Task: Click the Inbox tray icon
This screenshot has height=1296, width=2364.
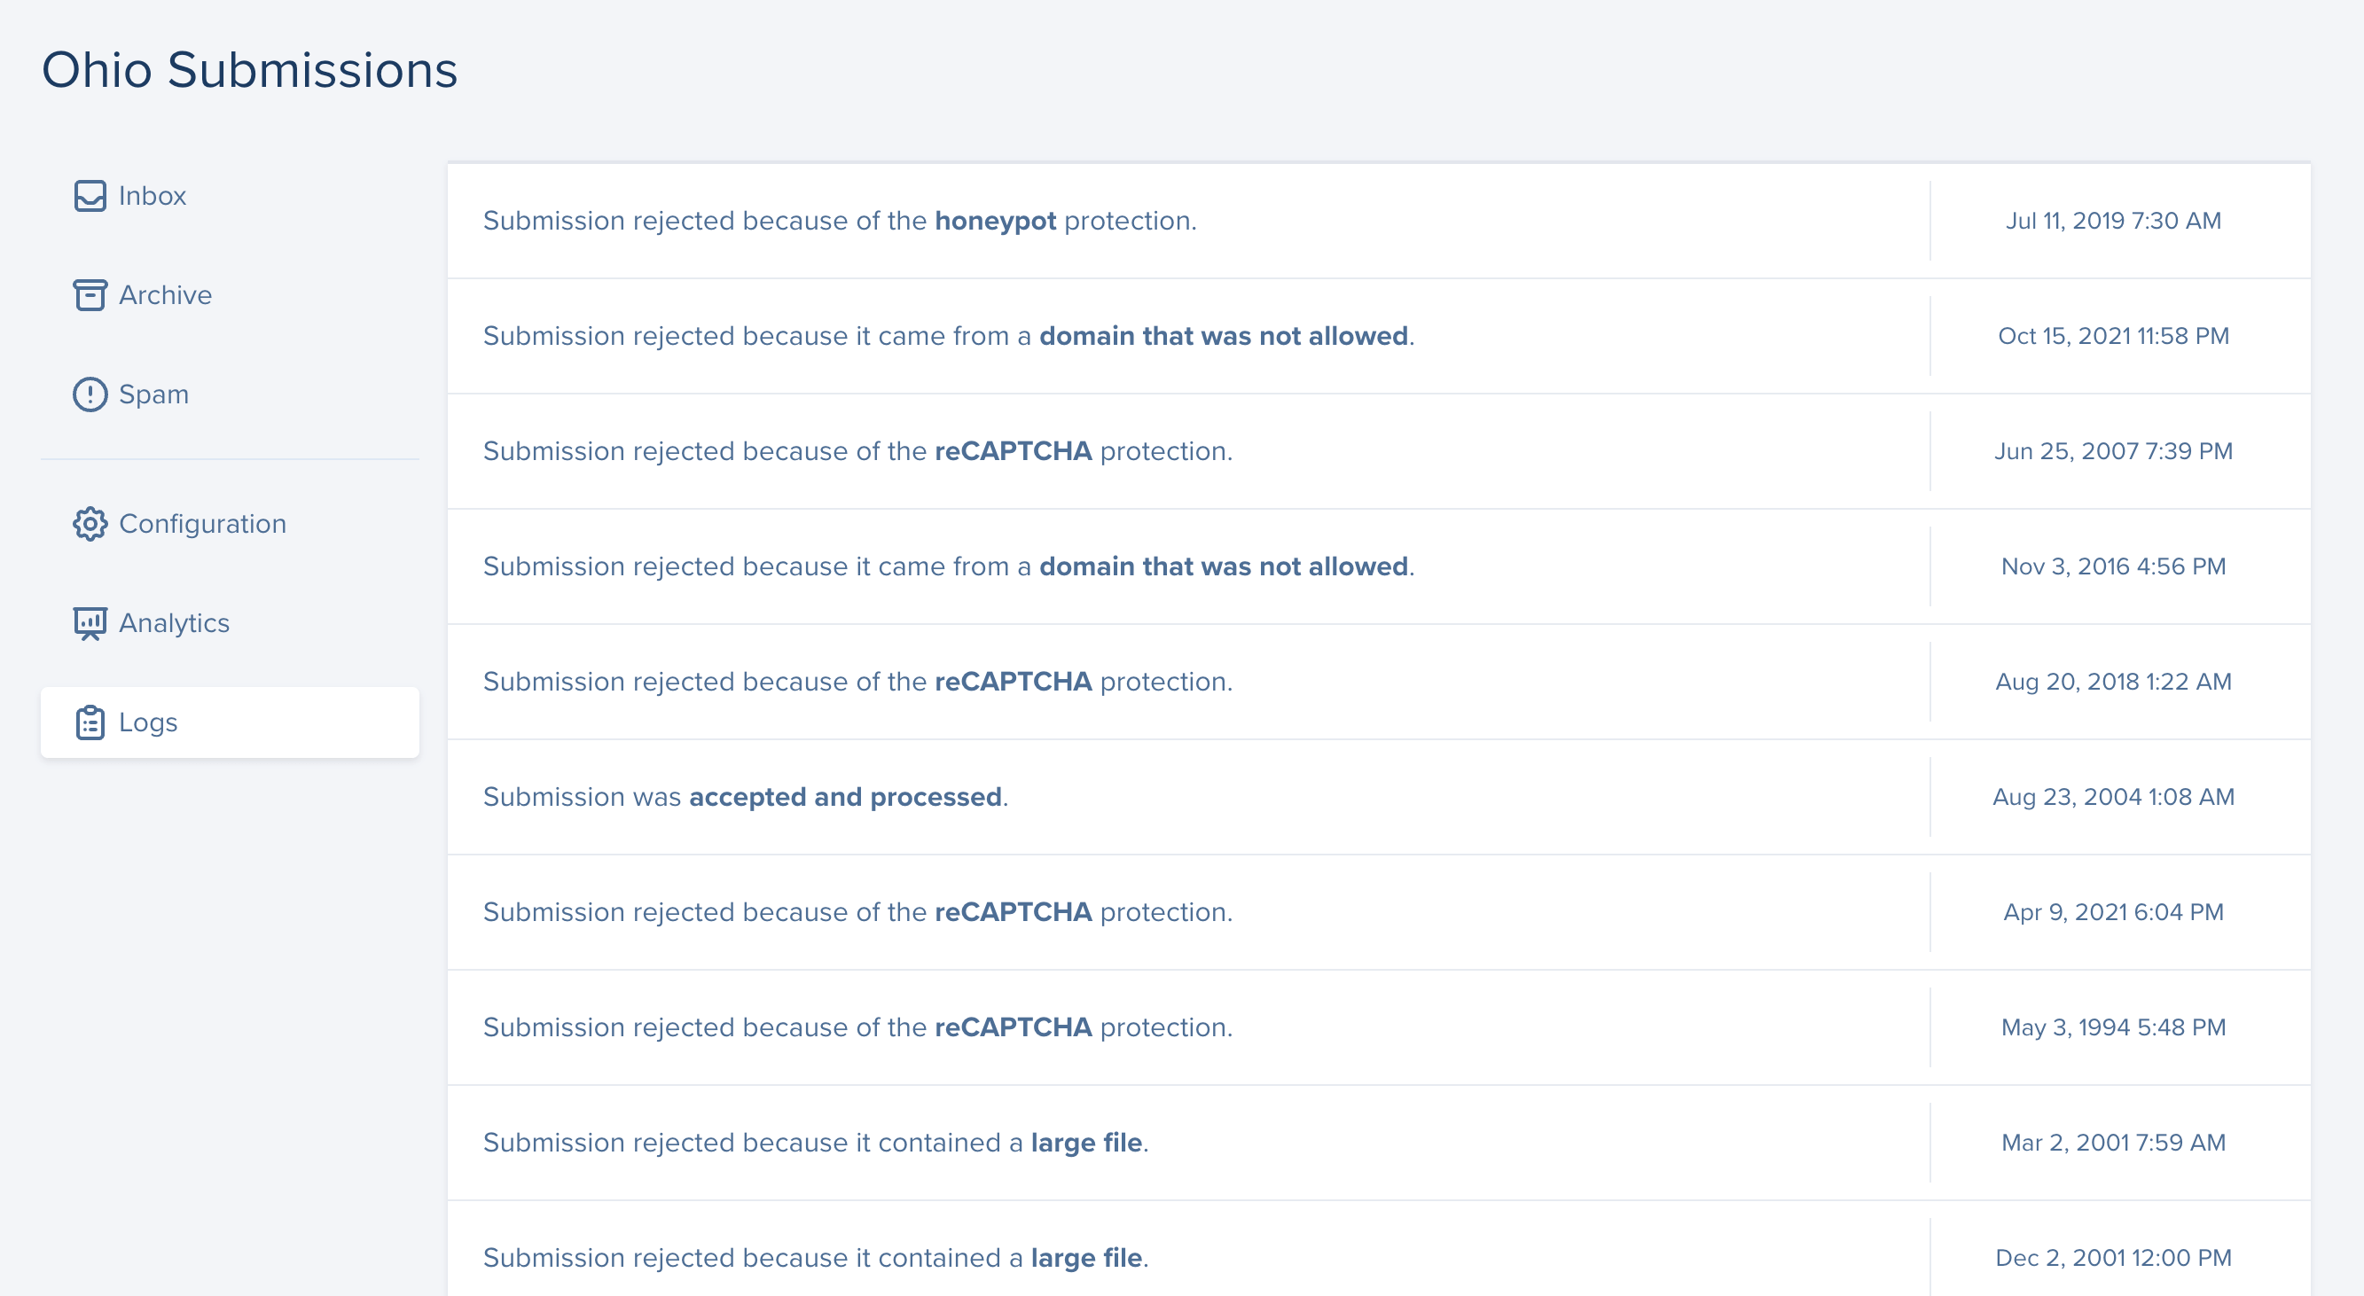Action: pos(90,195)
